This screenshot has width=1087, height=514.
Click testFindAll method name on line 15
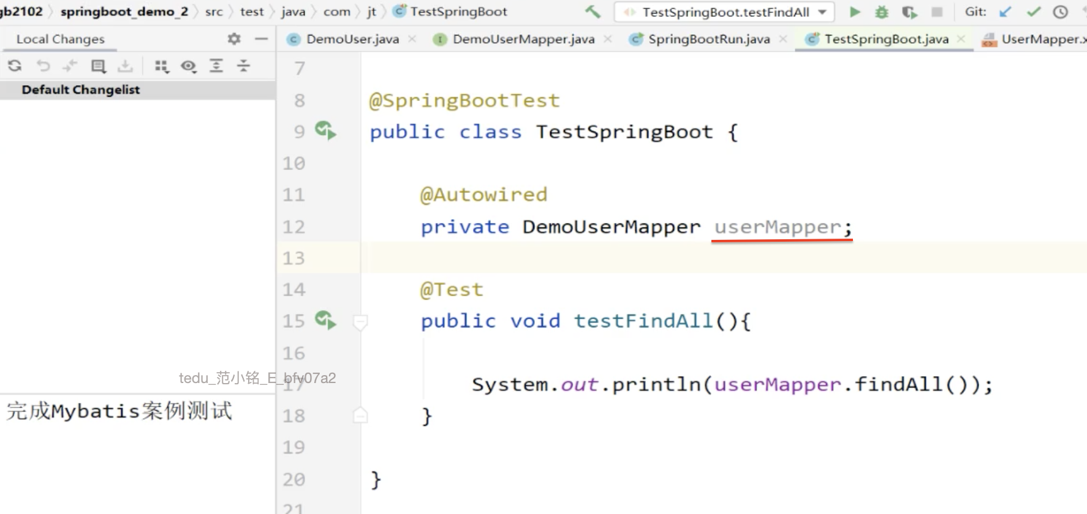tap(643, 321)
